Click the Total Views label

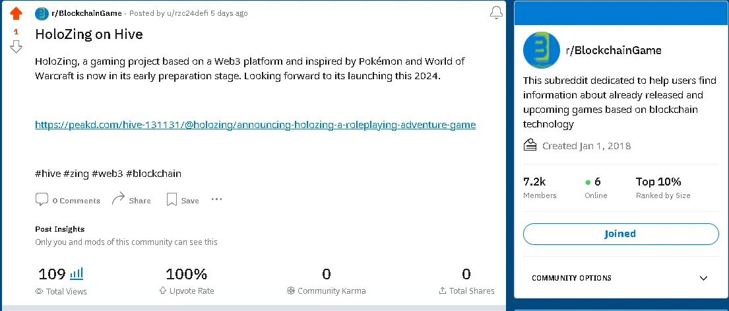(67, 291)
